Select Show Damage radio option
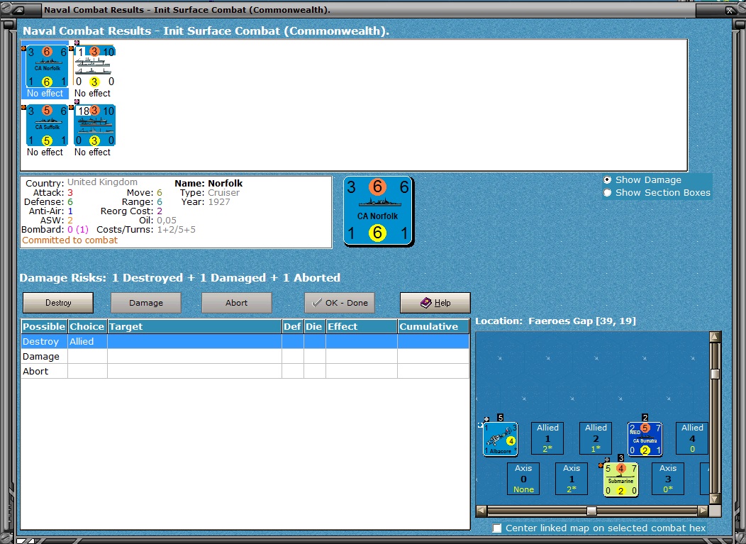The height and width of the screenshot is (544, 746). tap(642, 180)
